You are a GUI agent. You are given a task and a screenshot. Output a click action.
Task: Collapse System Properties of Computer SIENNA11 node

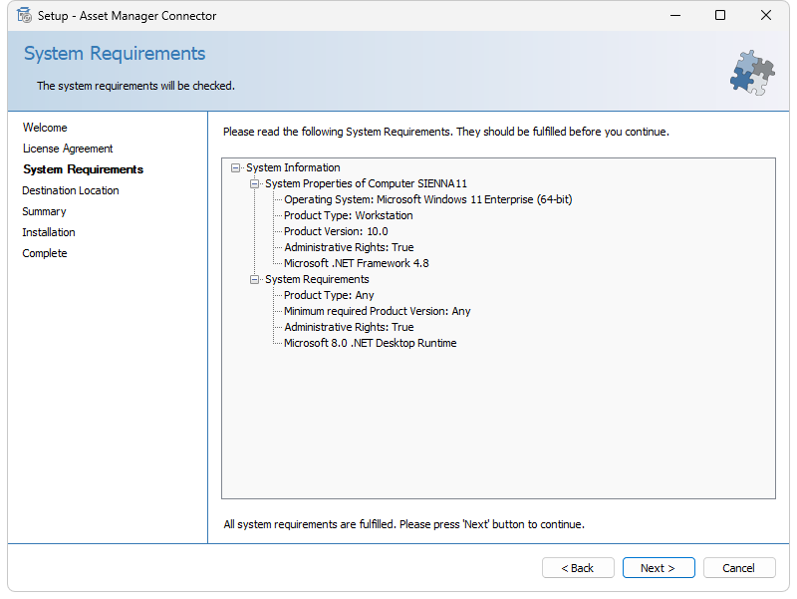click(254, 183)
